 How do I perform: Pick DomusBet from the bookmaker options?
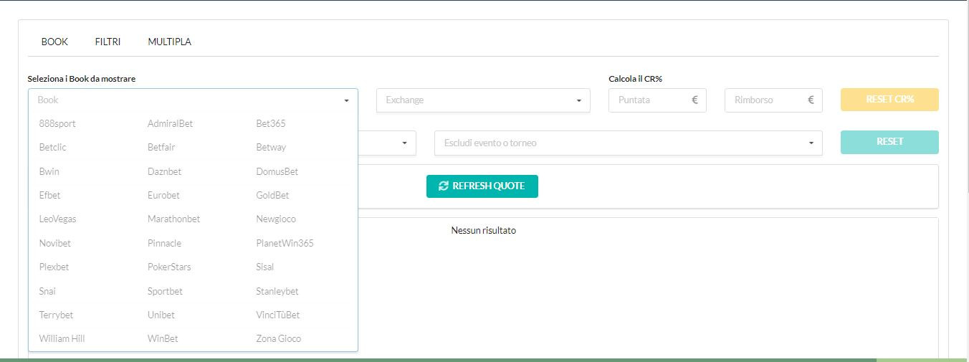point(277,171)
